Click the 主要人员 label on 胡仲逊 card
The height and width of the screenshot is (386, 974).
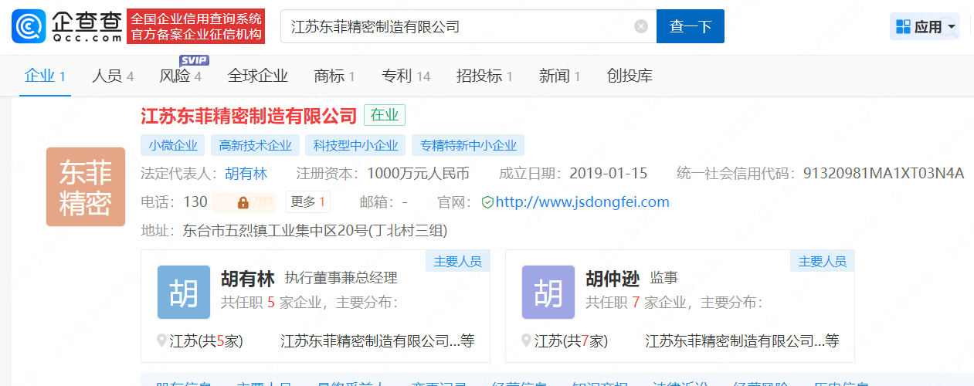tap(822, 261)
